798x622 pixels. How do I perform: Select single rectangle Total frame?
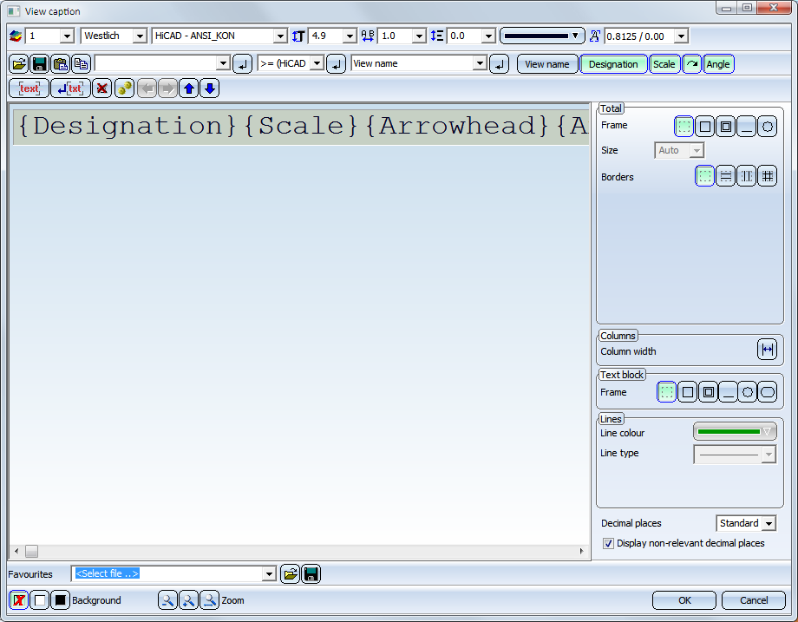[705, 127]
